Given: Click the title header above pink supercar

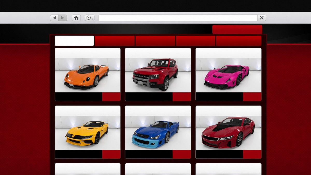Looking at the screenshot, I should tap(228, 53).
